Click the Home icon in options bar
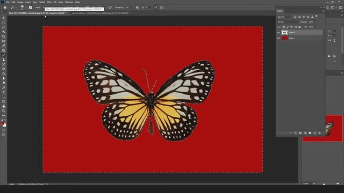The image size is (344, 193). [x=5, y=8]
